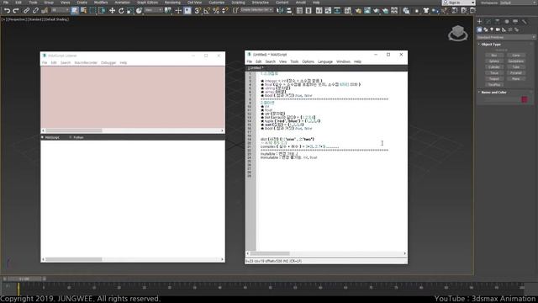
Task: Select the Cameras category icon
Action: [498, 30]
